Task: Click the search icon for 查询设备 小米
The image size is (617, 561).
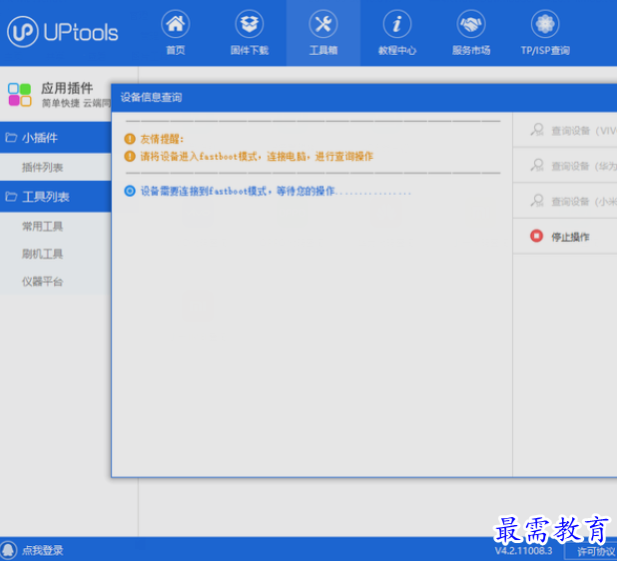Action: coord(537,201)
